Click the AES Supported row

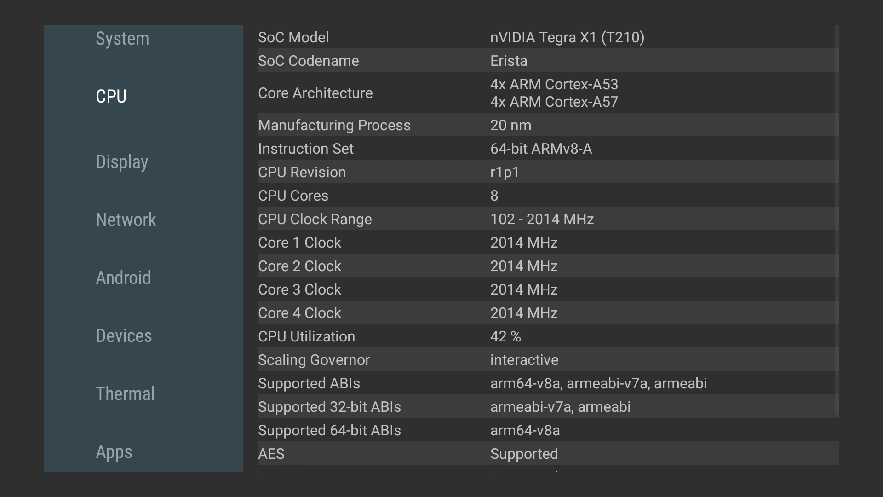[x=547, y=454]
